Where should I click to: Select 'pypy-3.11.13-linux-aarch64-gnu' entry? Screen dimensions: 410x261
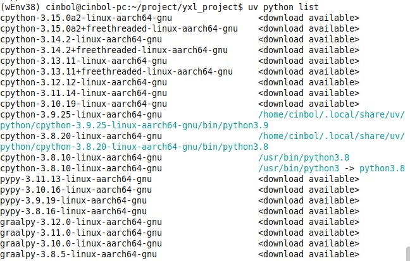click(x=76, y=179)
